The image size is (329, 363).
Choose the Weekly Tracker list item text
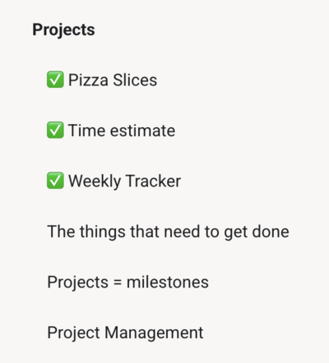124,181
